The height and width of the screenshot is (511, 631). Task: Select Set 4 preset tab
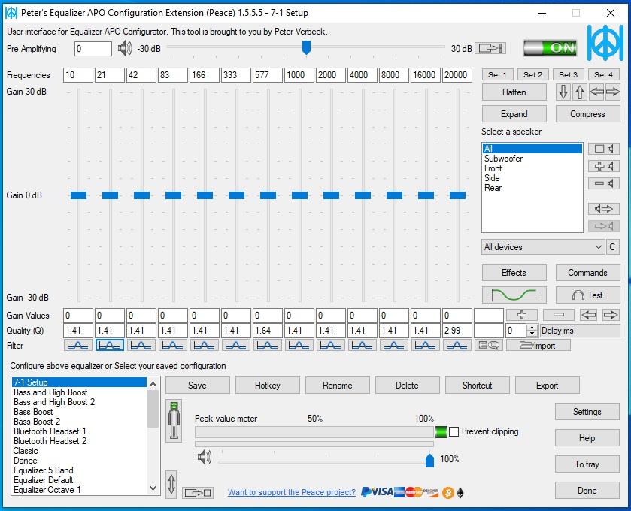coord(604,74)
